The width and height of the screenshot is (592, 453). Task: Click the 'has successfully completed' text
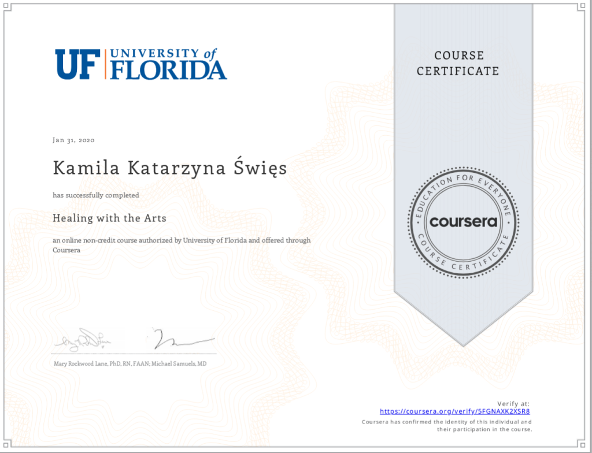[x=96, y=195]
